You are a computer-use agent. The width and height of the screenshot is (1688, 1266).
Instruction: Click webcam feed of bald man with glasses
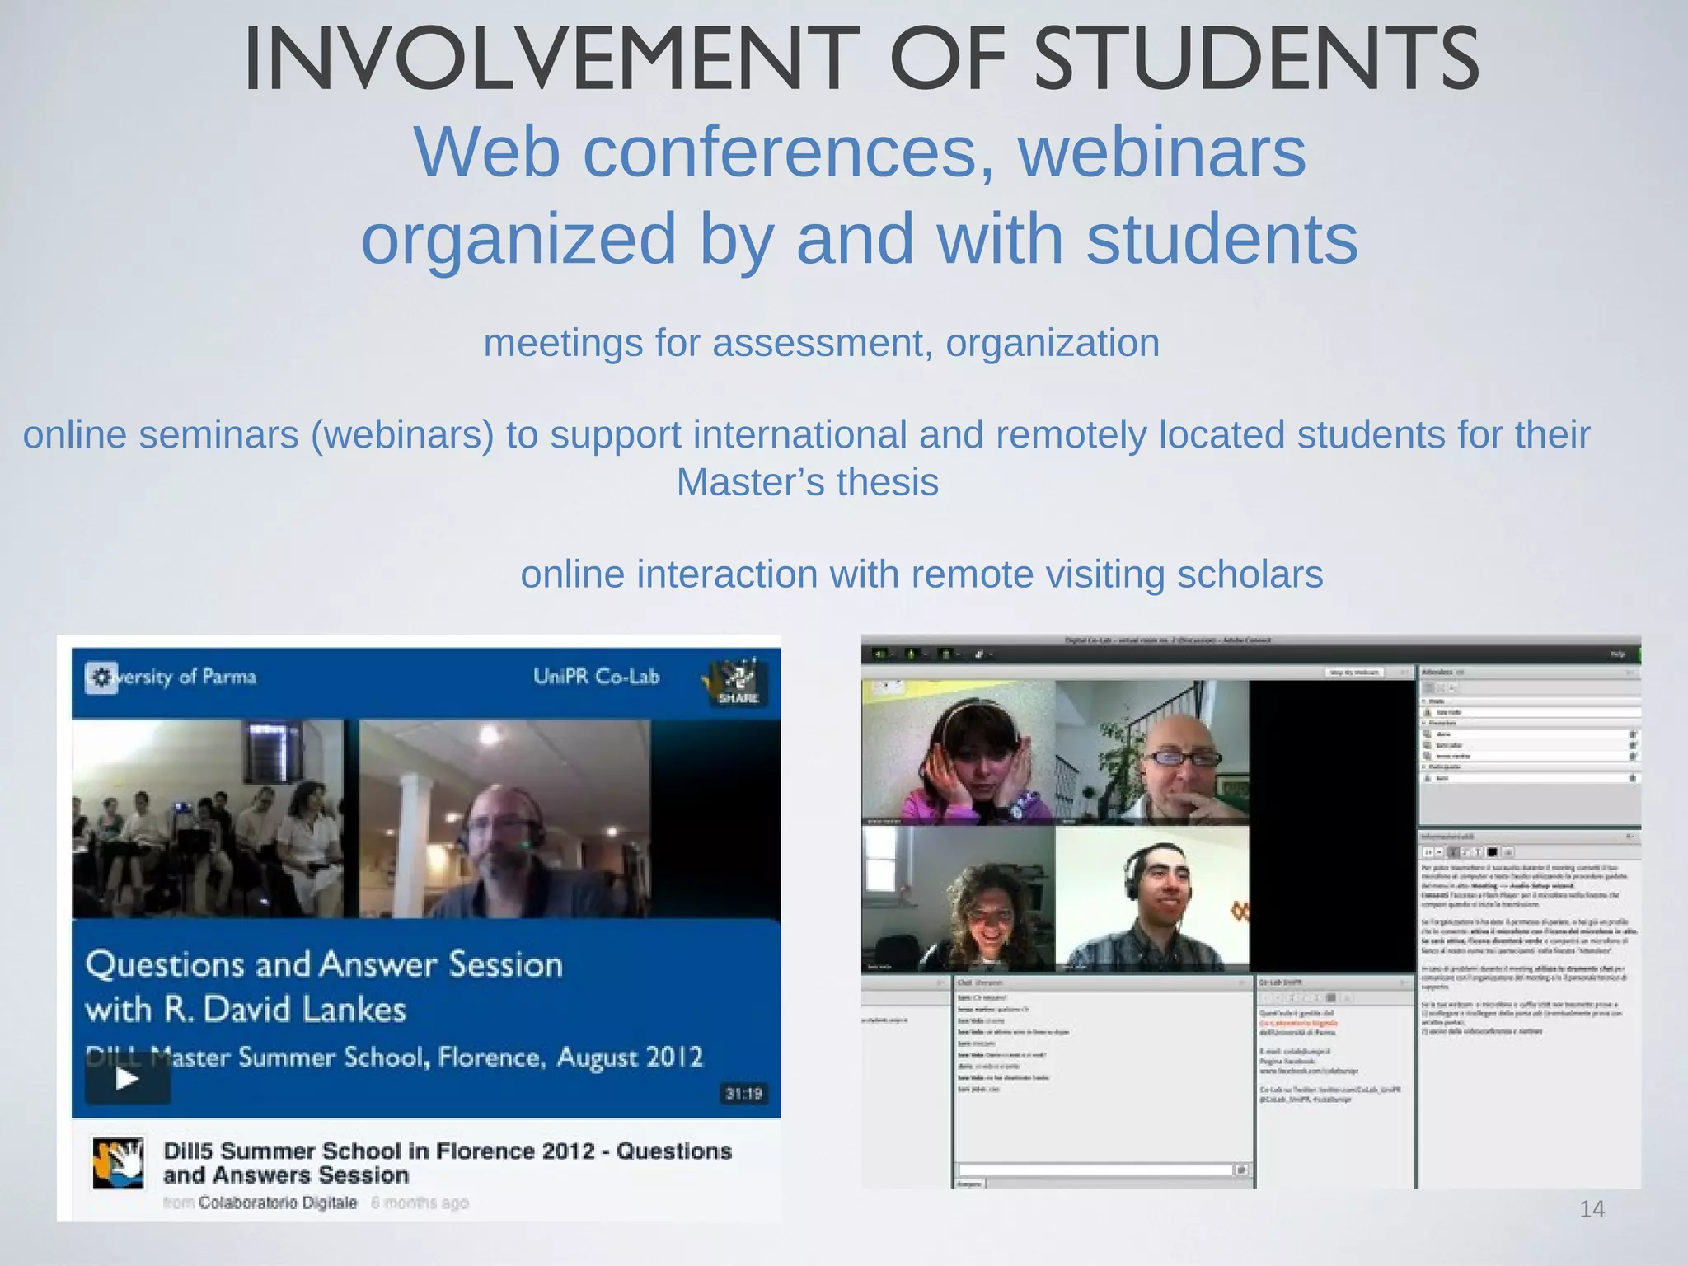[1152, 752]
